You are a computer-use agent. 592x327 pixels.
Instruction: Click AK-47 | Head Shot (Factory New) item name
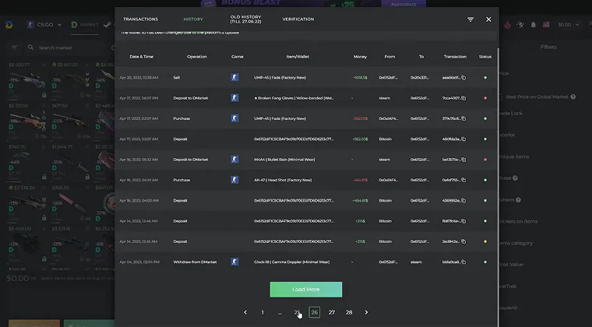283,180
